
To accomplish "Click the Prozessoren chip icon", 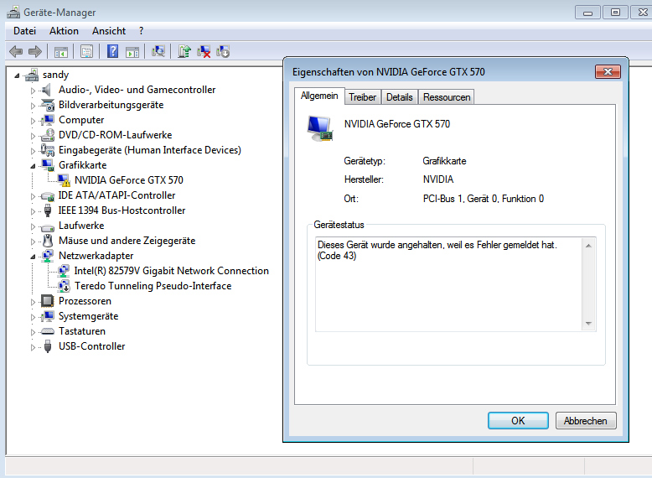I will [48, 301].
